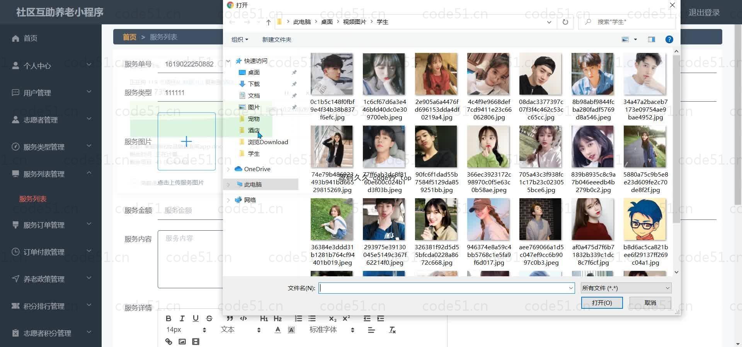Open the 宠物 folder in navigation pane
The height and width of the screenshot is (347, 742).
pos(254,119)
